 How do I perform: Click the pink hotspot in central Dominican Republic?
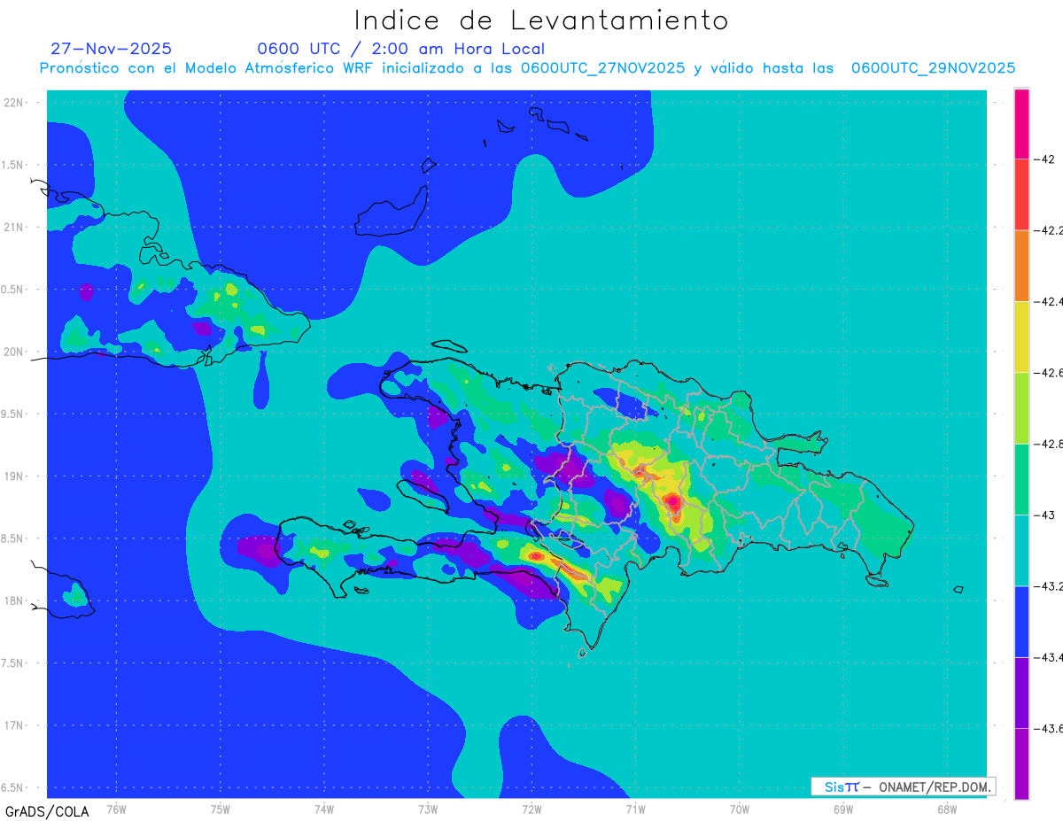(x=672, y=504)
